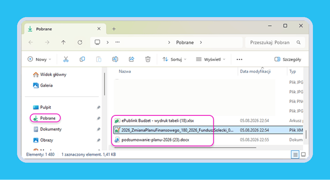330x180 pixels.
Task: Open Widok główny in sidebar
Action: (50, 74)
